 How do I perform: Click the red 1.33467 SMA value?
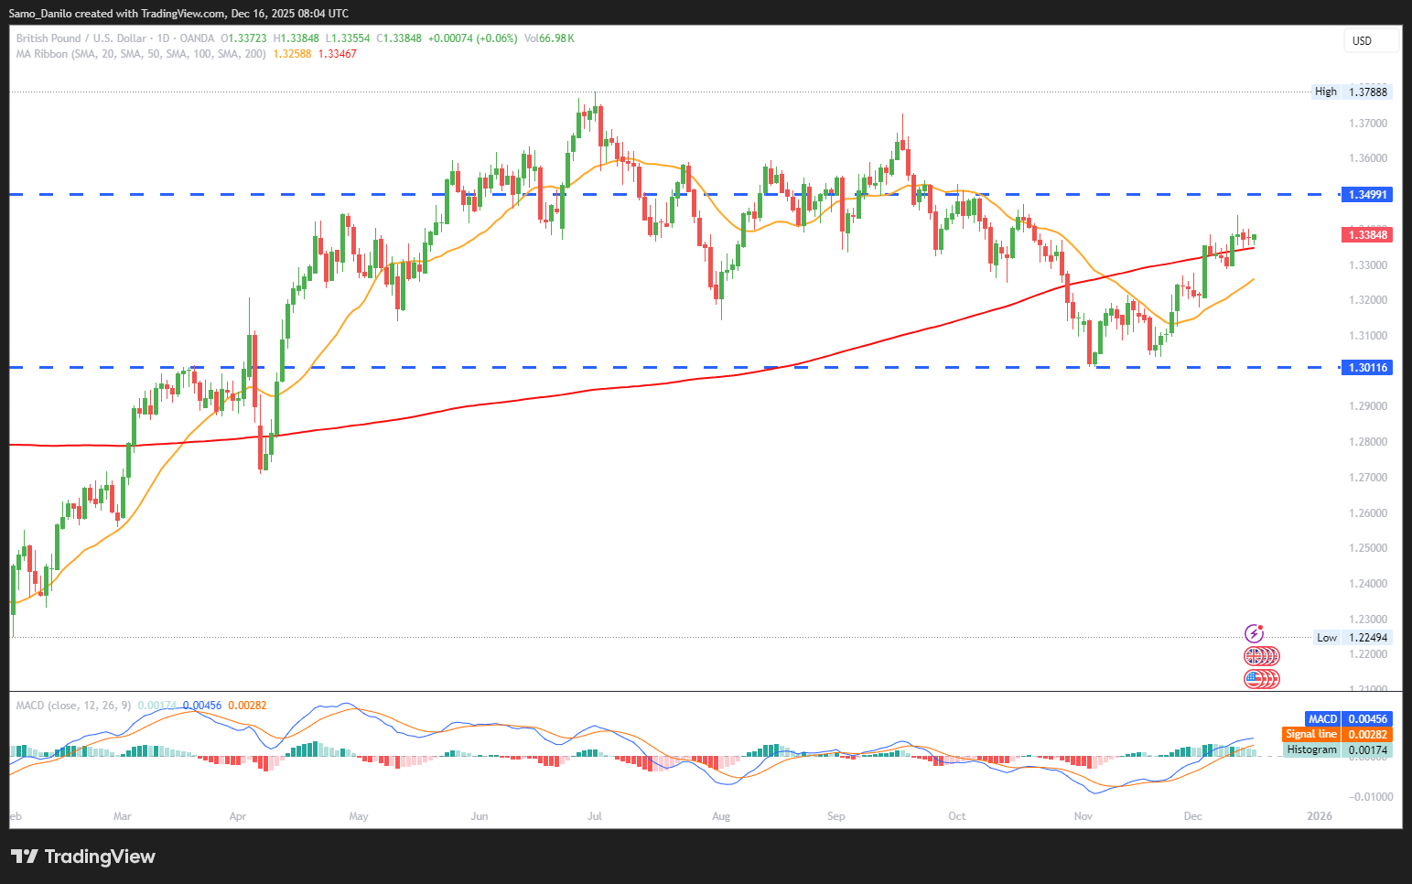338,54
